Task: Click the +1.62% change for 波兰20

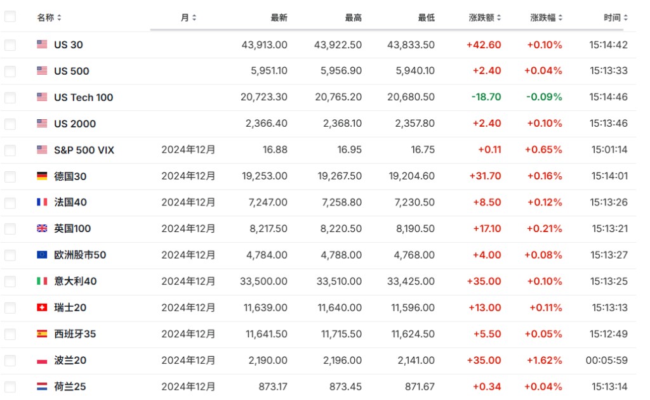Action: pyautogui.click(x=544, y=360)
